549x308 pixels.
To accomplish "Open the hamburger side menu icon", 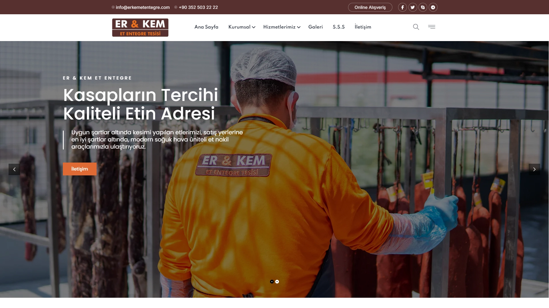I will coord(432,27).
